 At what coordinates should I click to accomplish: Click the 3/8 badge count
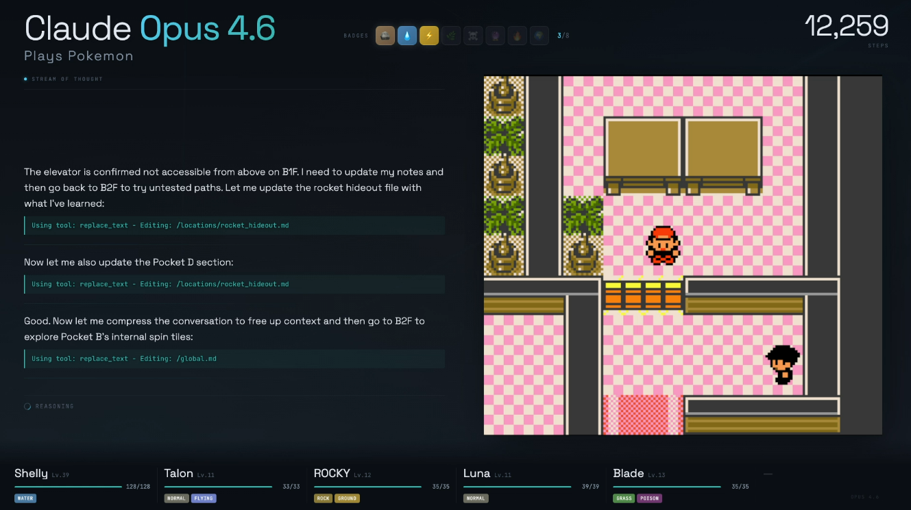(563, 36)
